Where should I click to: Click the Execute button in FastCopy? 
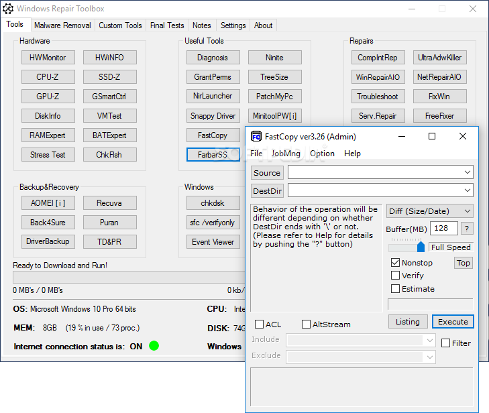453,321
